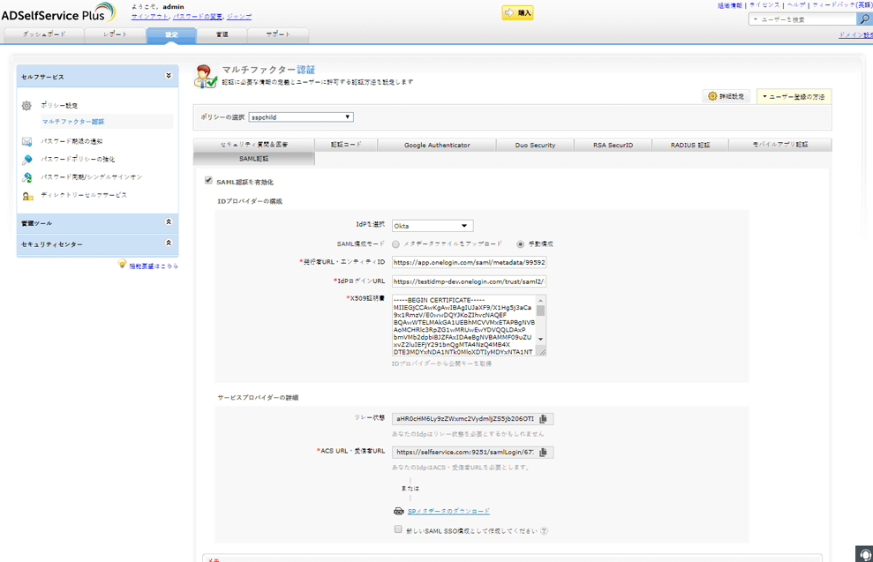The width and height of the screenshot is (873, 562).
Task: Click the lightbulb icon below the sidebar
Action: [x=122, y=264]
